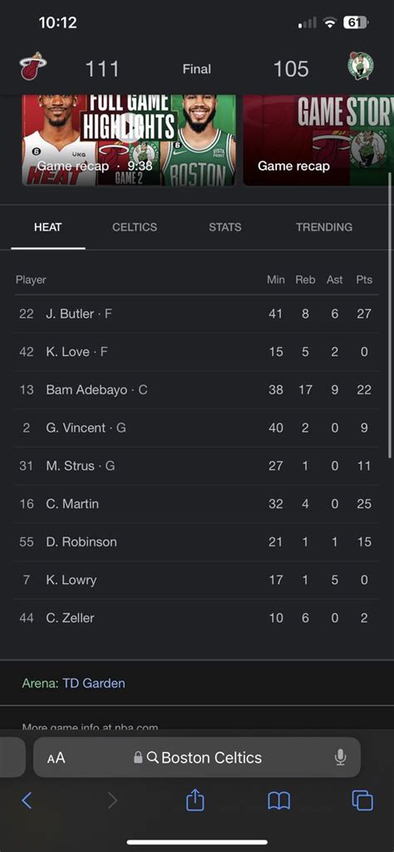Select the J. Butler player row
Image resolution: width=394 pixels, height=852 pixels.
[197, 314]
